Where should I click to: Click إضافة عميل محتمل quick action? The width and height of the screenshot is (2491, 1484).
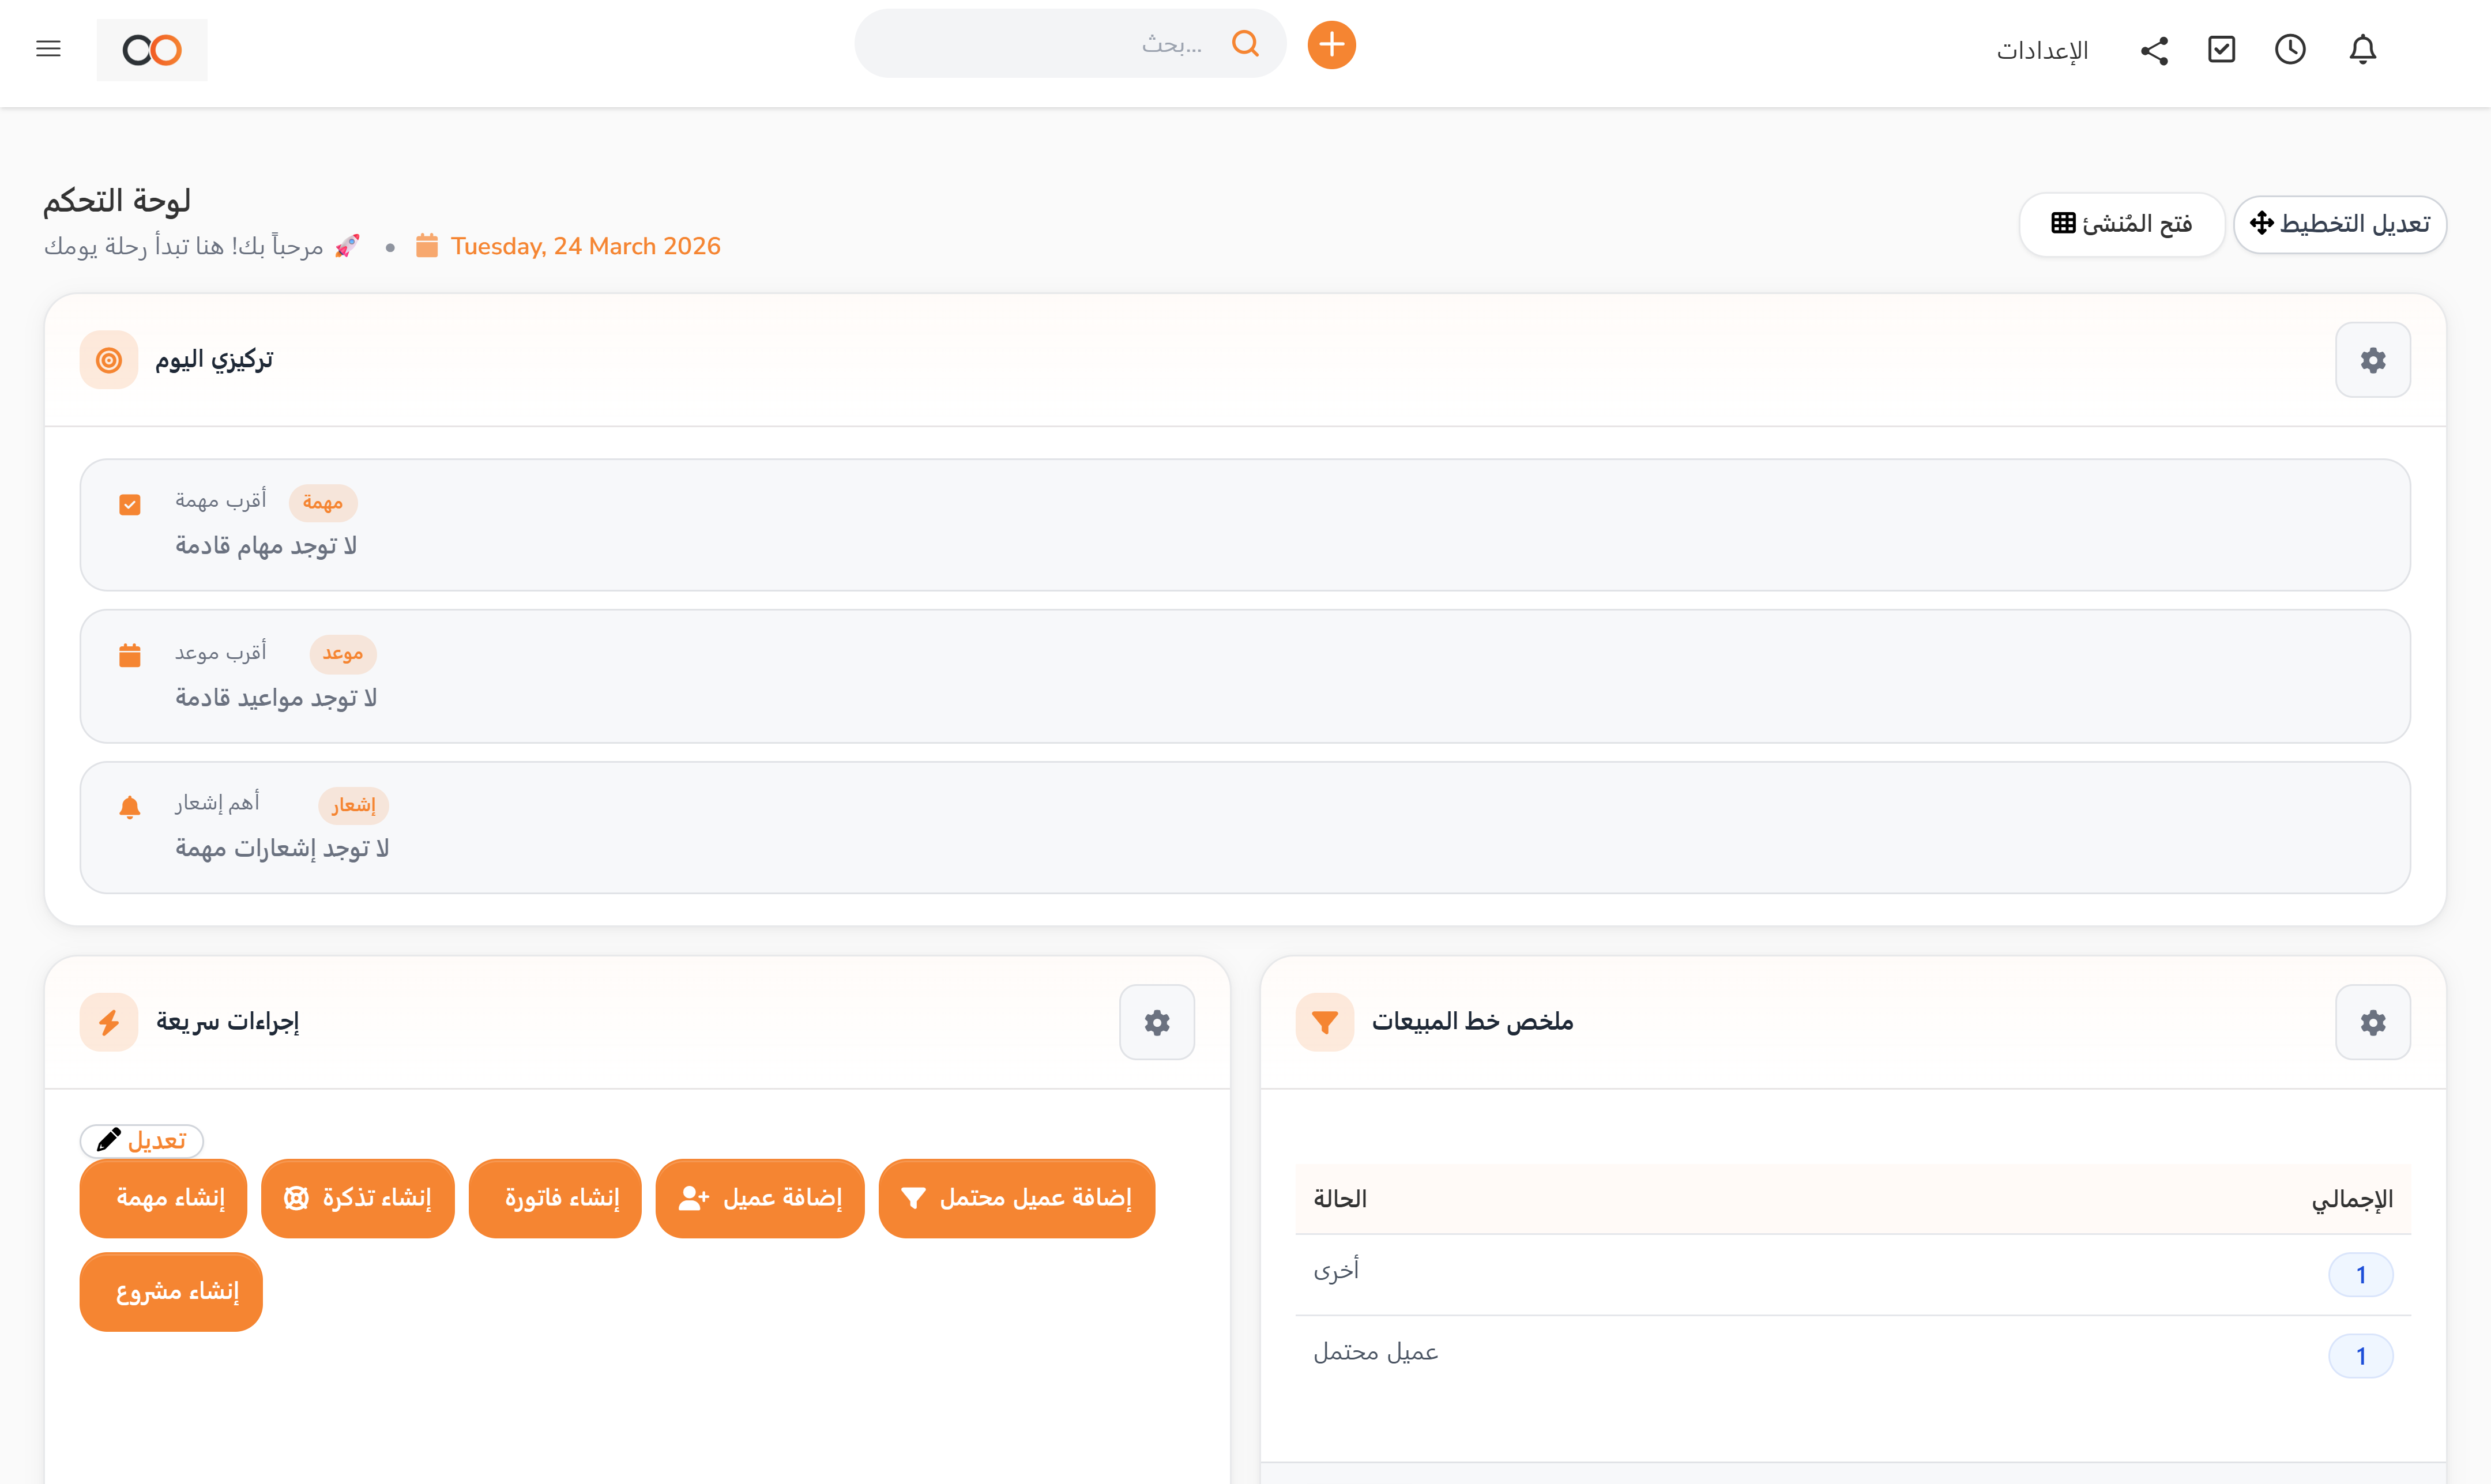coord(1016,1198)
